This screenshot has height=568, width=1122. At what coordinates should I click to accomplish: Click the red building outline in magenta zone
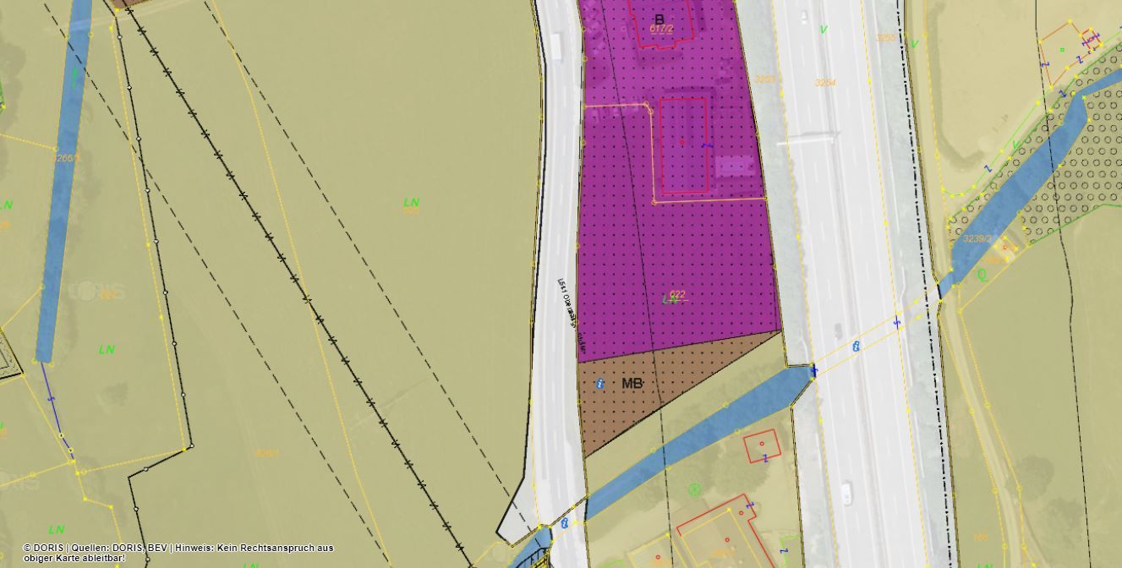click(x=683, y=145)
